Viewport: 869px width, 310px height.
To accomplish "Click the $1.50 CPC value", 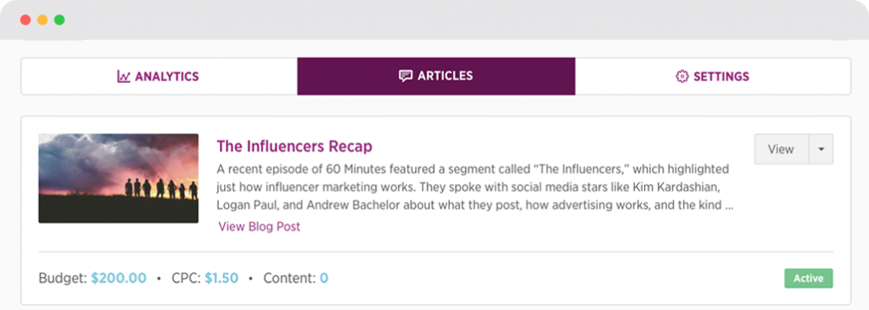I will (221, 278).
